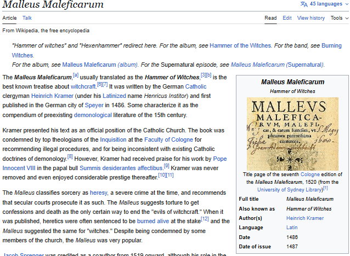Open the Pope Innocent VIII link
The width and height of the screenshot is (350, 256).
pyautogui.click(x=220, y=159)
